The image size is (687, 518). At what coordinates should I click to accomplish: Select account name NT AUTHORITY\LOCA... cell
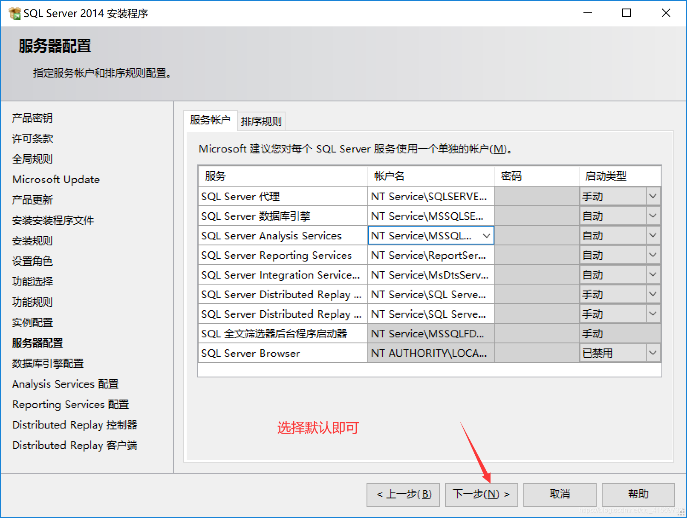(431, 353)
